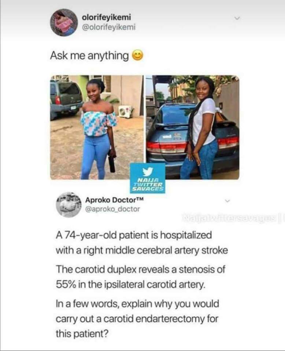Click the 74-year-old patient reply text
Screen dimensions: 285x351
point(142,243)
